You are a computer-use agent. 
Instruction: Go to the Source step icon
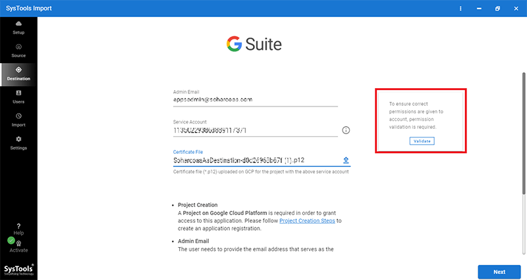click(x=18, y=47)
